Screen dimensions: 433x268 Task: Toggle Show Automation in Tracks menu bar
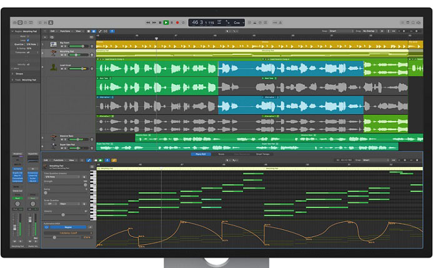(x=100, y=31)
